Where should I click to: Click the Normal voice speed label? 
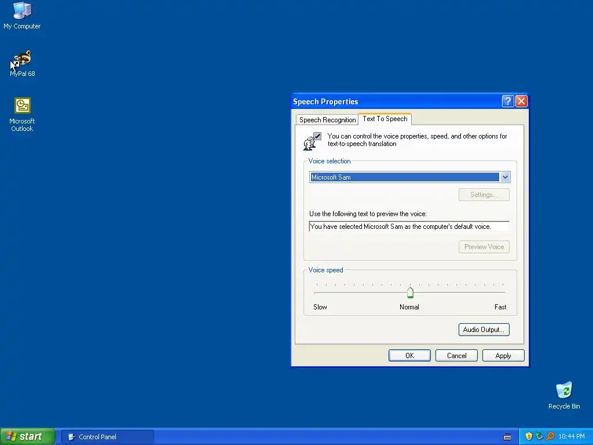pyautogui.click(x=409, y=307)
